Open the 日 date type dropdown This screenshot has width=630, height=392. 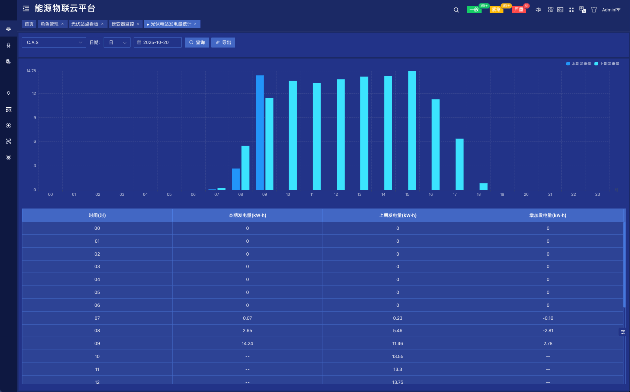click(117, 43)
